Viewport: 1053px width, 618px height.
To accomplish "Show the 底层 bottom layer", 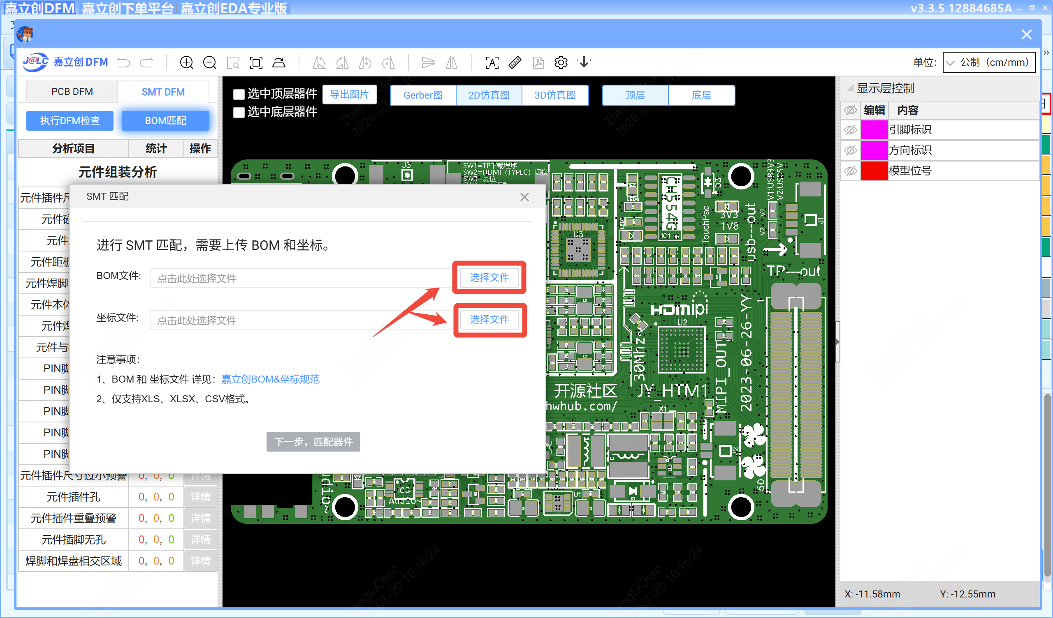I will click(702, 95).
